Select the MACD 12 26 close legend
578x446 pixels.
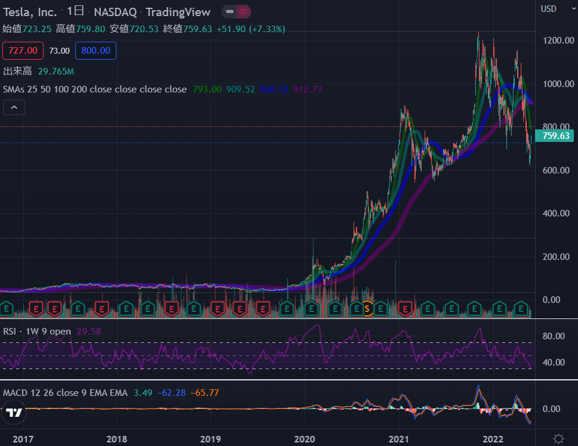coord(65,393)
